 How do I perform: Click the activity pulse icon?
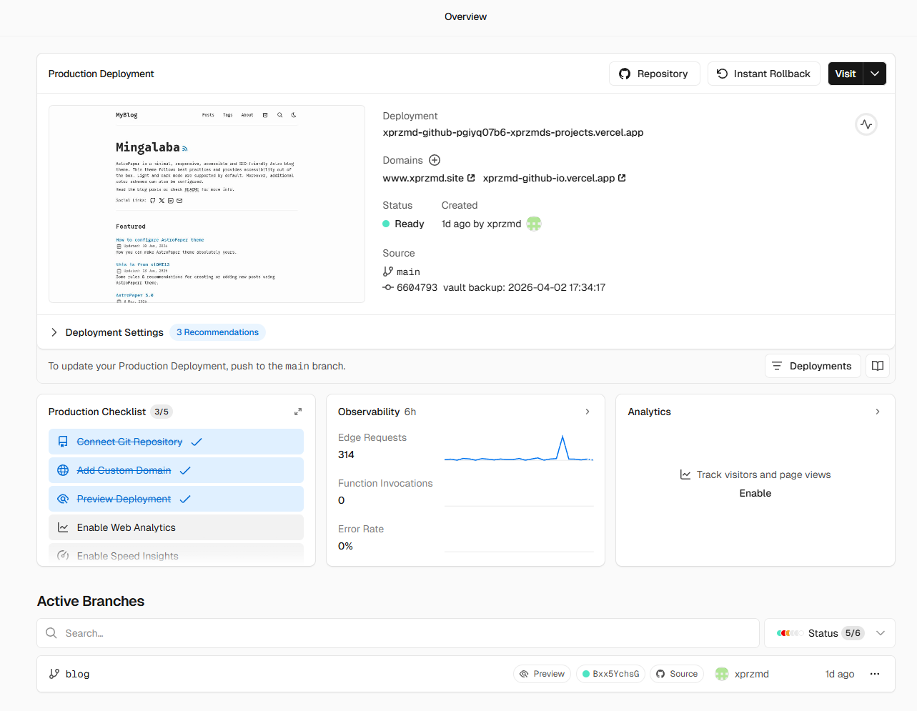click(x=866, y=124)
